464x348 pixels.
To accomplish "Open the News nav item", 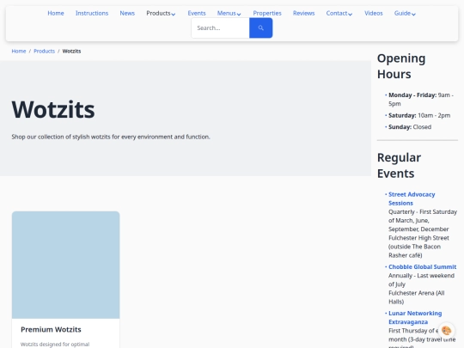I will (x=127, y=13).
